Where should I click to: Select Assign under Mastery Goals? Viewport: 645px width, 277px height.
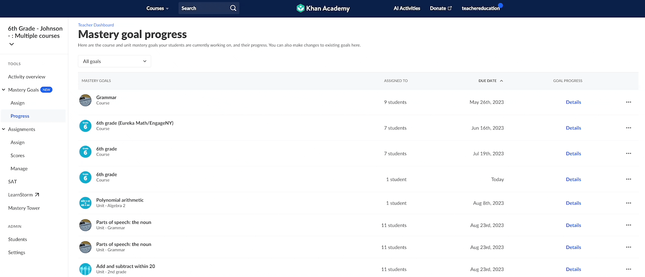[x=18, y=103]
